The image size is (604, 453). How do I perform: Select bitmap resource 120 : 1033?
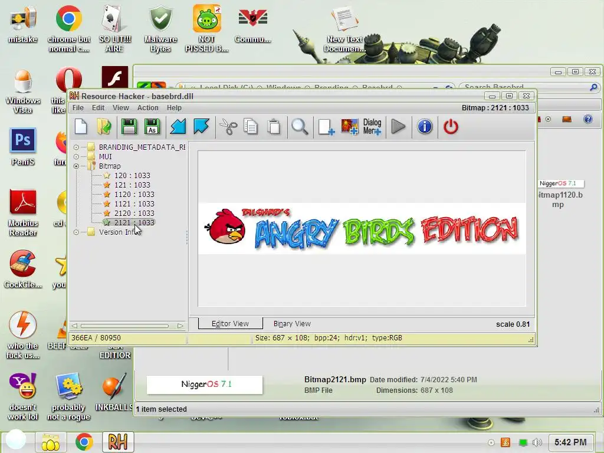(132, 175)
